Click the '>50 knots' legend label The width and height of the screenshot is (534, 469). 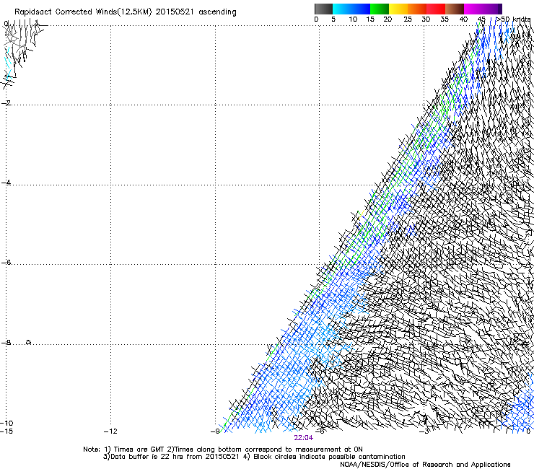tap(513, 19)
